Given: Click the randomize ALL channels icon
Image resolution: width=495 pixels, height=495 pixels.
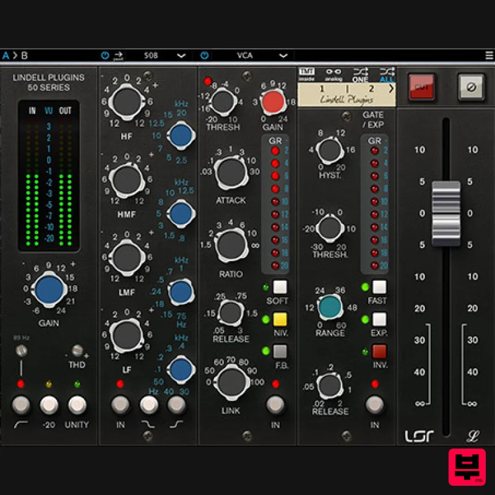Looking at the screenshot, I should (387, 75).
